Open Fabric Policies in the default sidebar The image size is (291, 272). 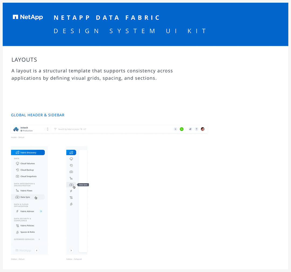(x=28, y=226)
